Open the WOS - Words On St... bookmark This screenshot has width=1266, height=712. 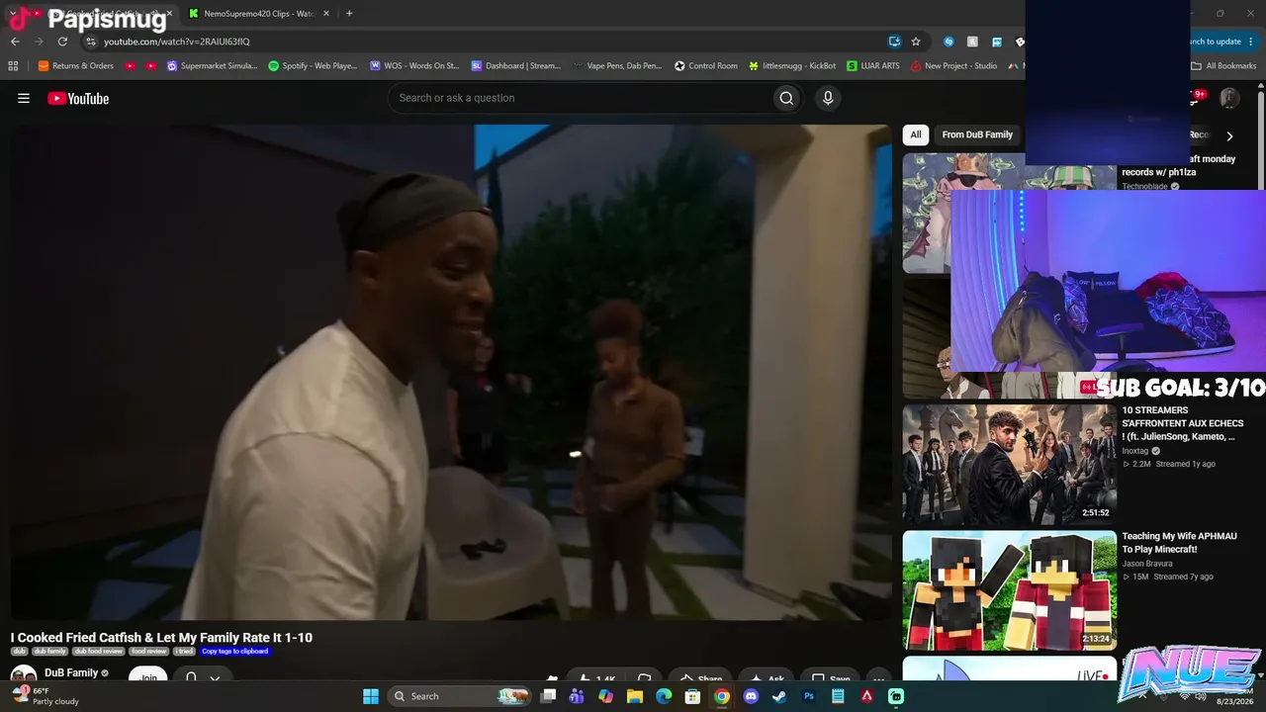click(x=414, y=66)
